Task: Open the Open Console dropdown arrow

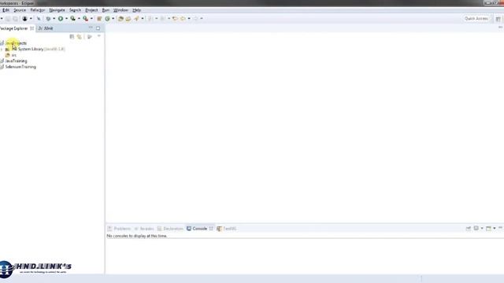Action: click(x=495, y=229)
